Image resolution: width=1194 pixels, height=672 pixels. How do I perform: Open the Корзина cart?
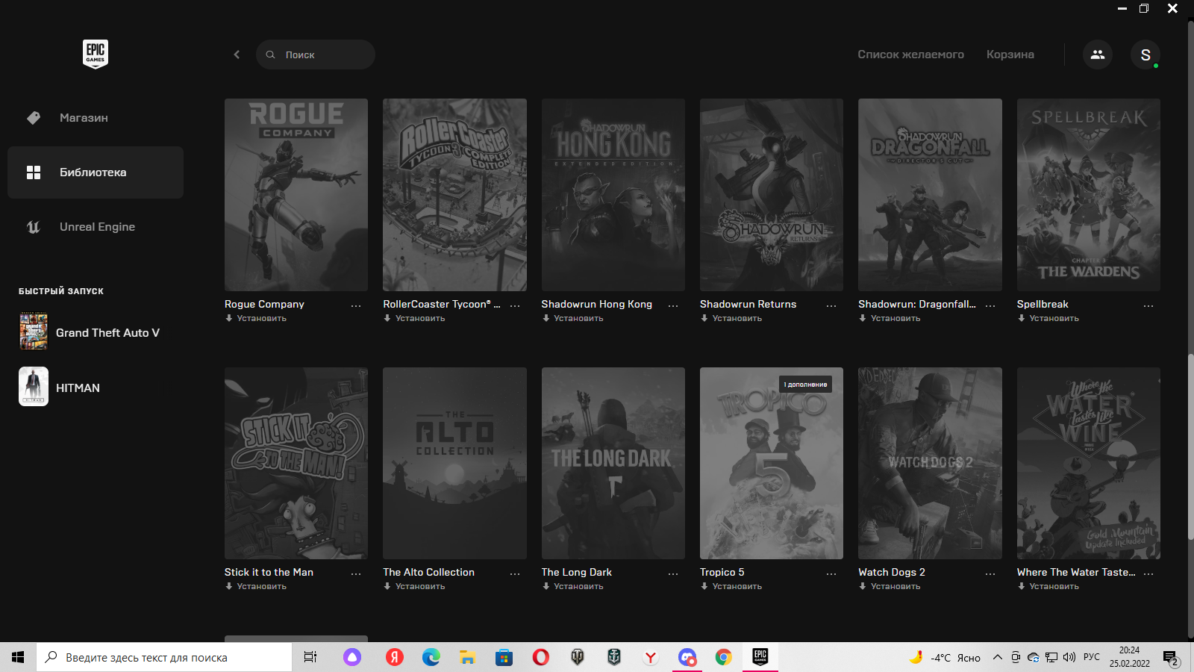point(1010,55)
